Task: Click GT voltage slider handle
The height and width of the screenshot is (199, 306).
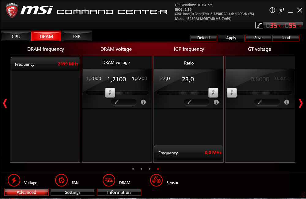Action: coord(232,93)
